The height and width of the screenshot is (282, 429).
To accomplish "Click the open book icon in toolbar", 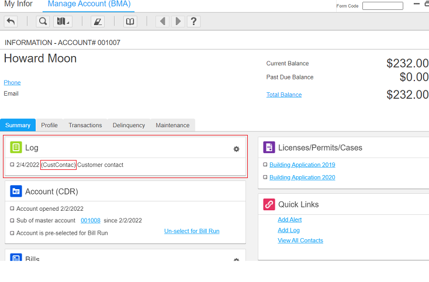I will click(x=130, y=22).
